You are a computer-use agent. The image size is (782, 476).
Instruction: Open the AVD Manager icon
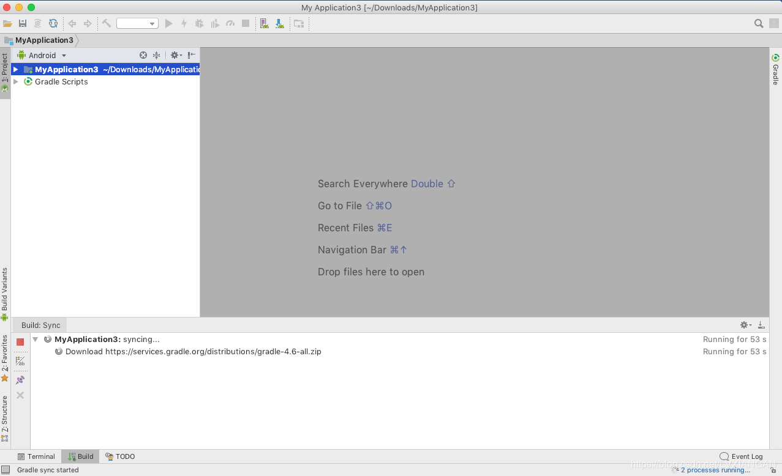coord(265,23)
